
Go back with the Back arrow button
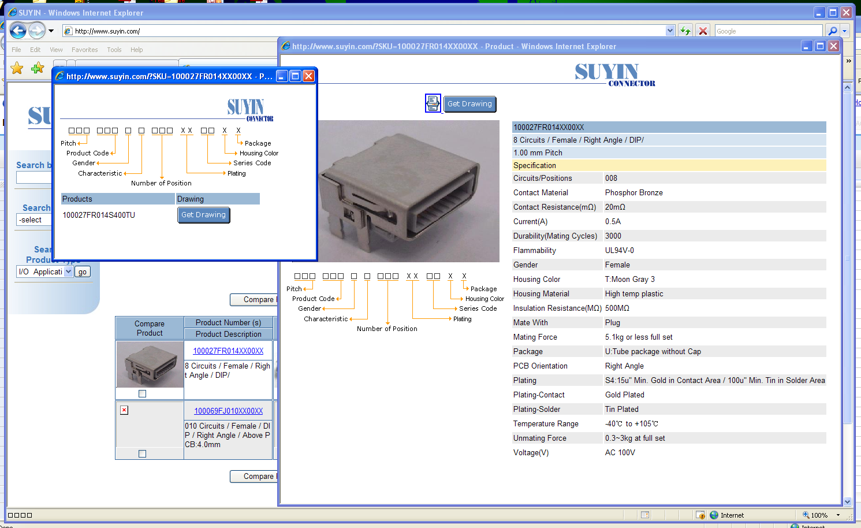point(18,31)
